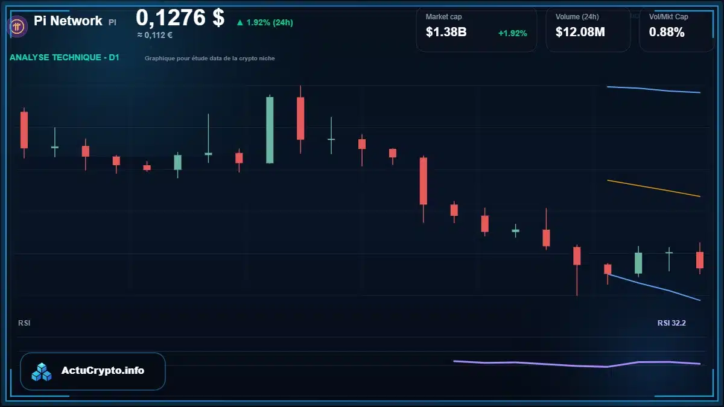Viewport: 724px width, 407px height.
Task: Click the last red candlestick on the right
Action: click(700, 260)
